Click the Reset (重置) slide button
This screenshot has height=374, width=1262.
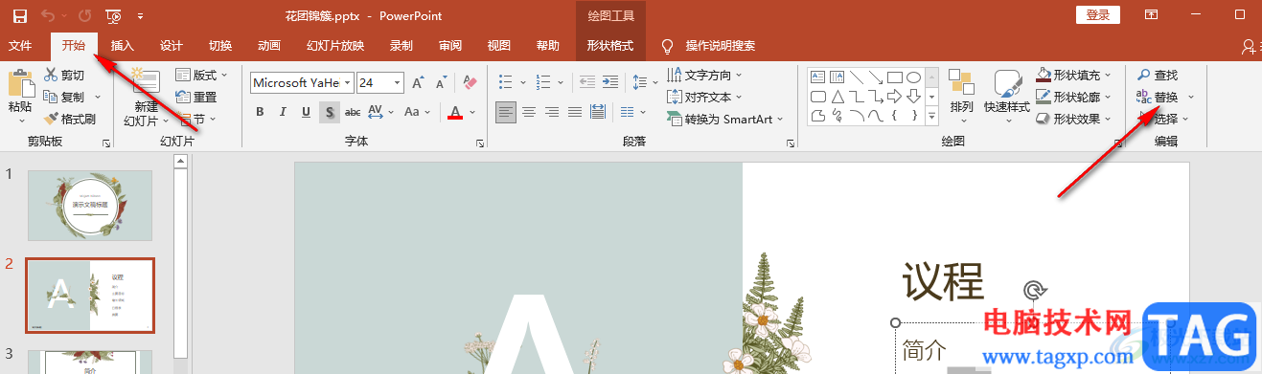click(x=196, y=97)
